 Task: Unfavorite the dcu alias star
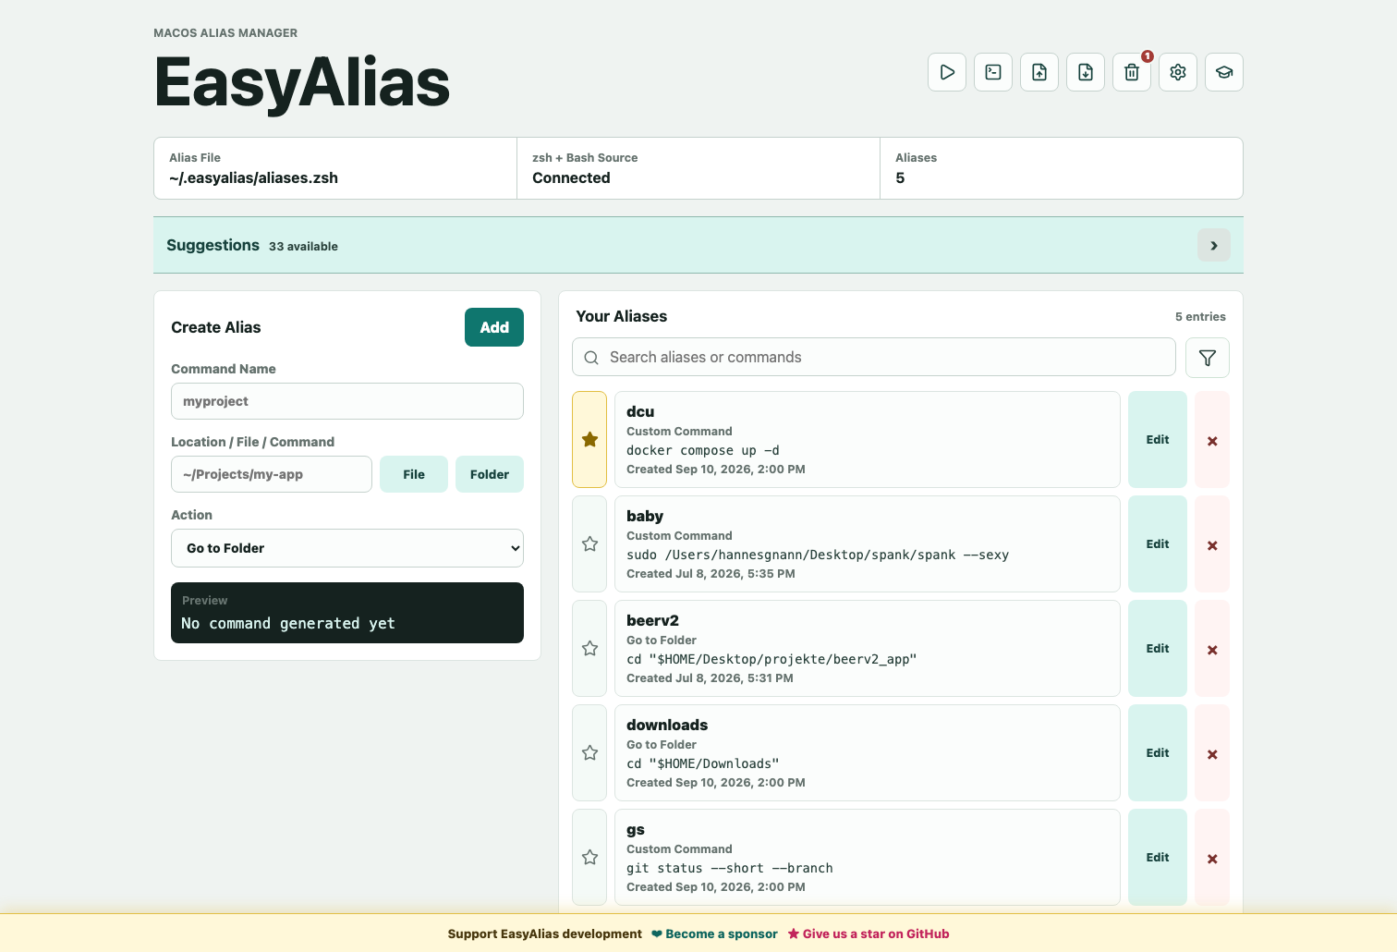pos(589,440)
